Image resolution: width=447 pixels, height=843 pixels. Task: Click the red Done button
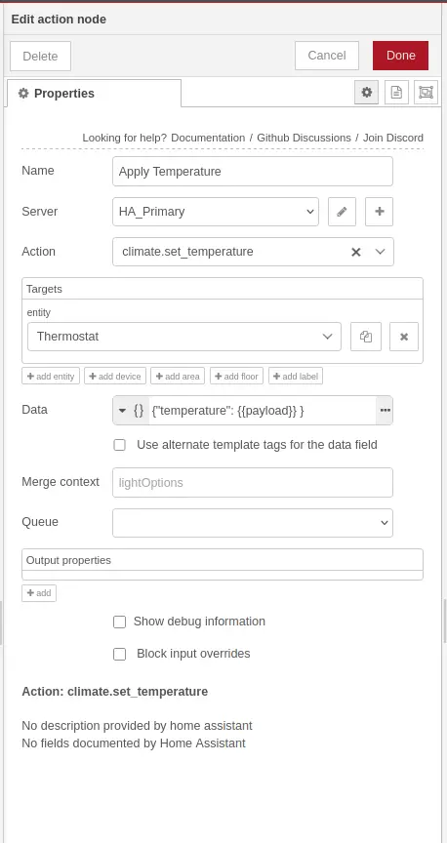(x=401, y=56)
